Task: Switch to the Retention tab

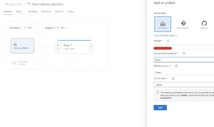Action: 46,12
